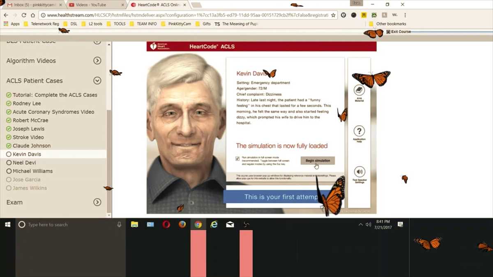Select the Rodney Lee case
Image resolution: width=493 pixels, height=277 pixels.
[27, 103]
